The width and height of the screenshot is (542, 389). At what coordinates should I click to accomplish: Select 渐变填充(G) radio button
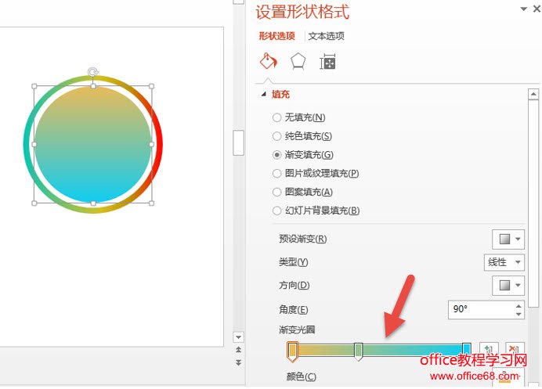click(276, 155)
